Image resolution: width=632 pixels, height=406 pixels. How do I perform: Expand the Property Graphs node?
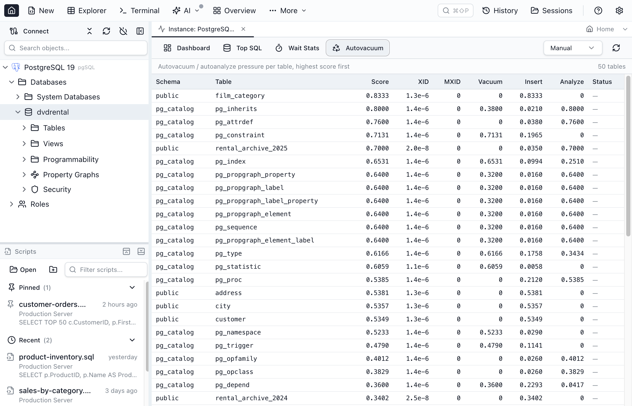pos(24,175)
